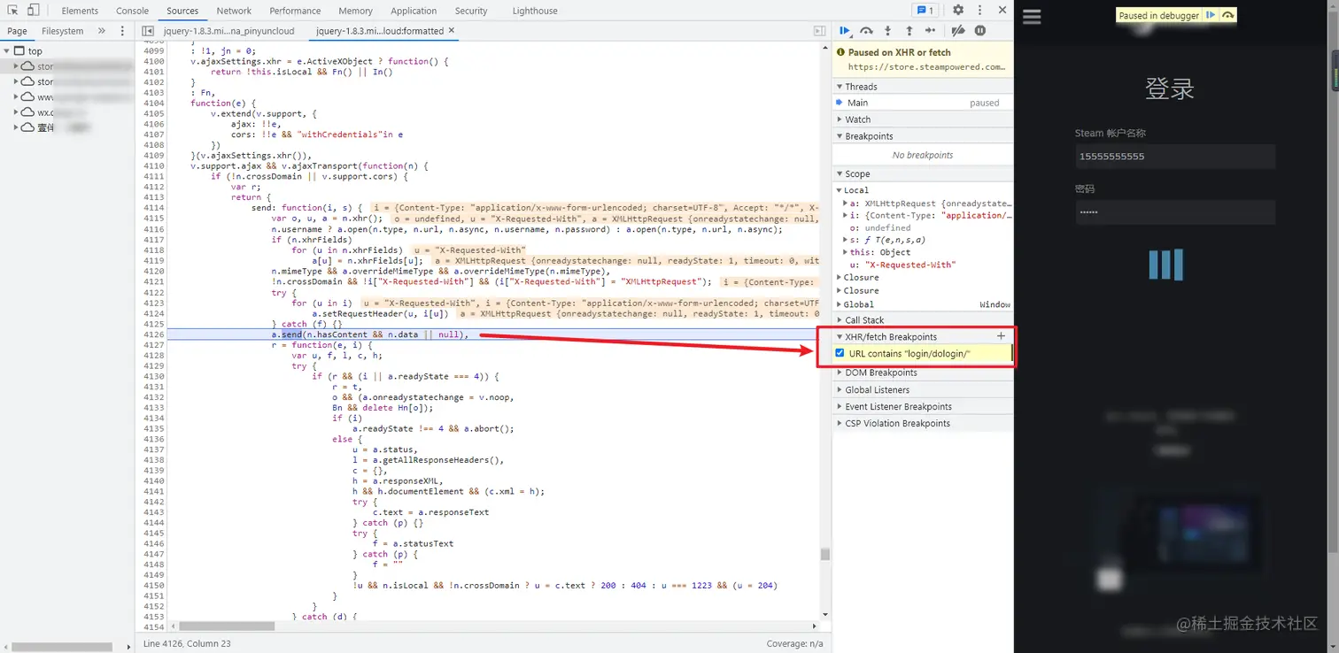
Task: Click the password input field
Action: [x=1175, y=212]
